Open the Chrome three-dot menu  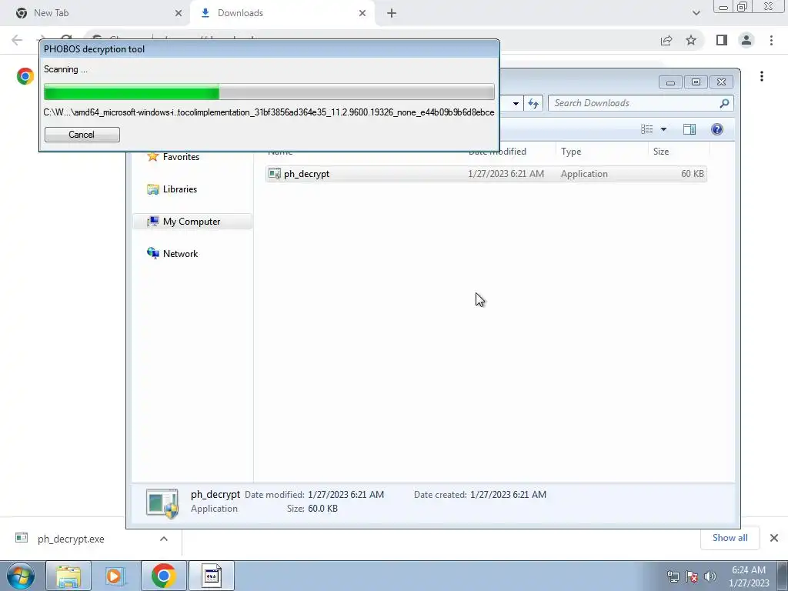(x=771, y=40)
